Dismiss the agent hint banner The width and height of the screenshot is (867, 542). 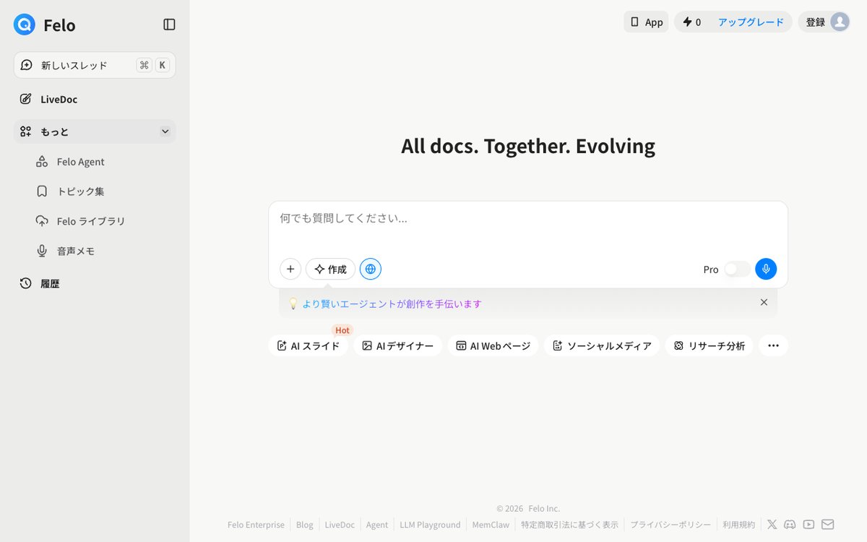[x=764, y=302]
